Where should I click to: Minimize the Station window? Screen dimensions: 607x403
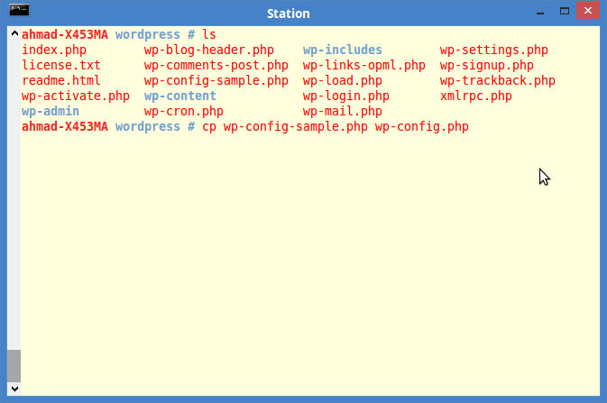coord(540,14)
